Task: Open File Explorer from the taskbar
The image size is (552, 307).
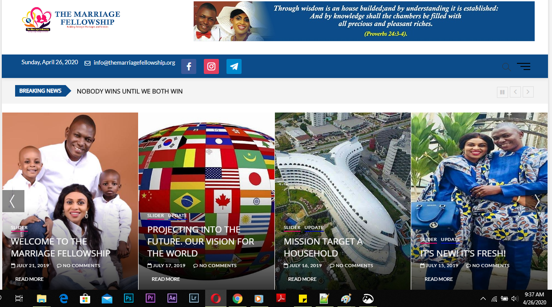Action: [41, 299]
